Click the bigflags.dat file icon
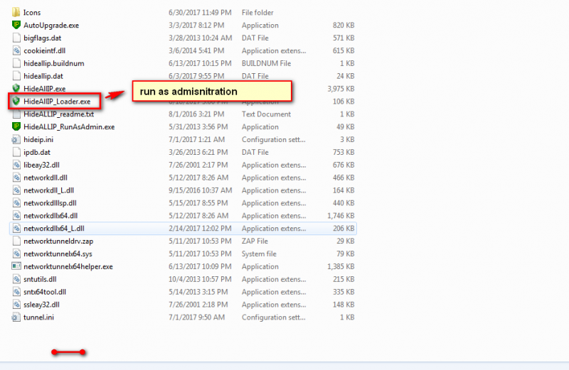Screen dimensions: 569x370 [16, 38]
